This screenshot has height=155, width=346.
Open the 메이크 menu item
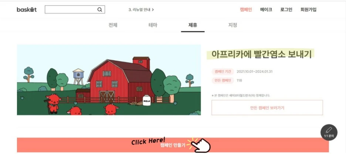pyautogui.click(x=266, y=10)
